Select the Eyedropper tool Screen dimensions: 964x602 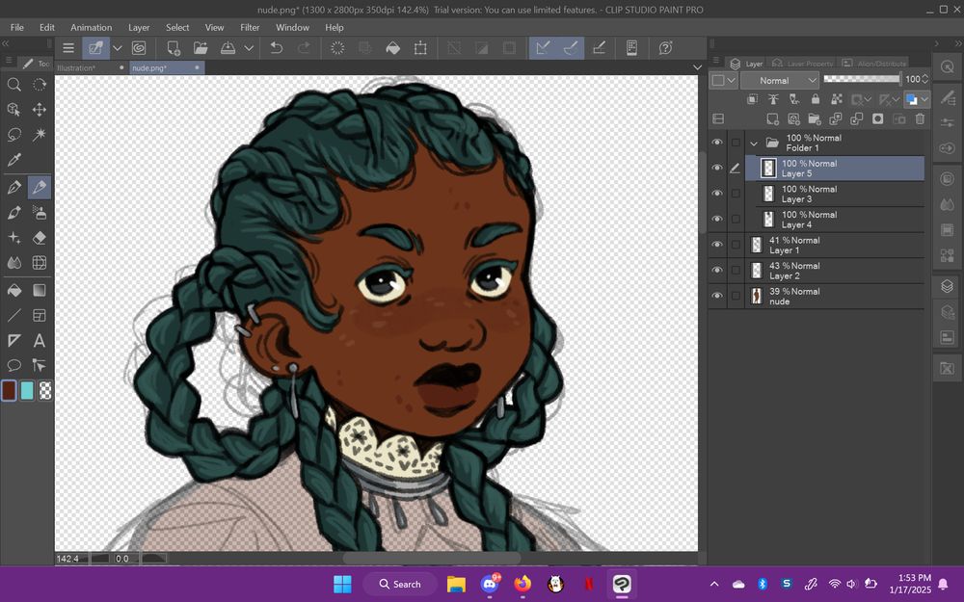pyautogui.click(x=13, y=160)
